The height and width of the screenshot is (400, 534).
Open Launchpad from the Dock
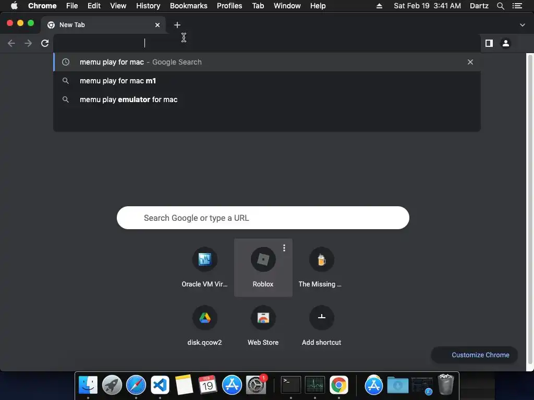pyautogui.click(x=112, y=385)
